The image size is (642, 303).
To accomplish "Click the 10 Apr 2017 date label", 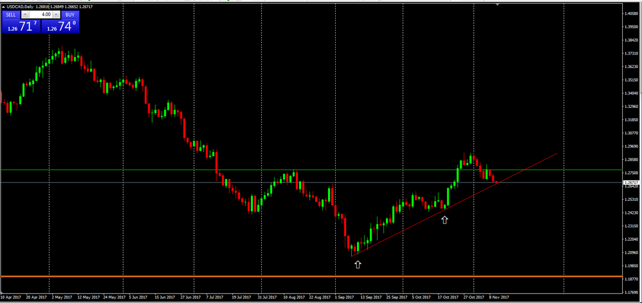I will (10, 297).
